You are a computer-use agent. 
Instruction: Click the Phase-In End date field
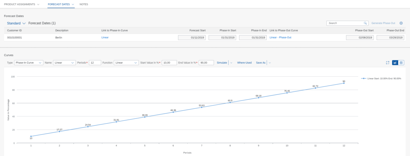point(253,38)
